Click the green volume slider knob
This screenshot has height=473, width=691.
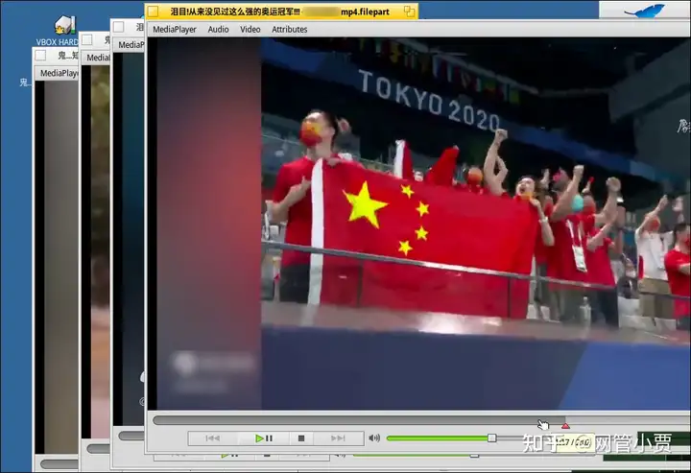tap(491, 438)
